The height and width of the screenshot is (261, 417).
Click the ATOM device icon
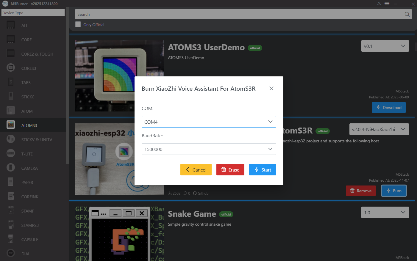coord(11,111)
